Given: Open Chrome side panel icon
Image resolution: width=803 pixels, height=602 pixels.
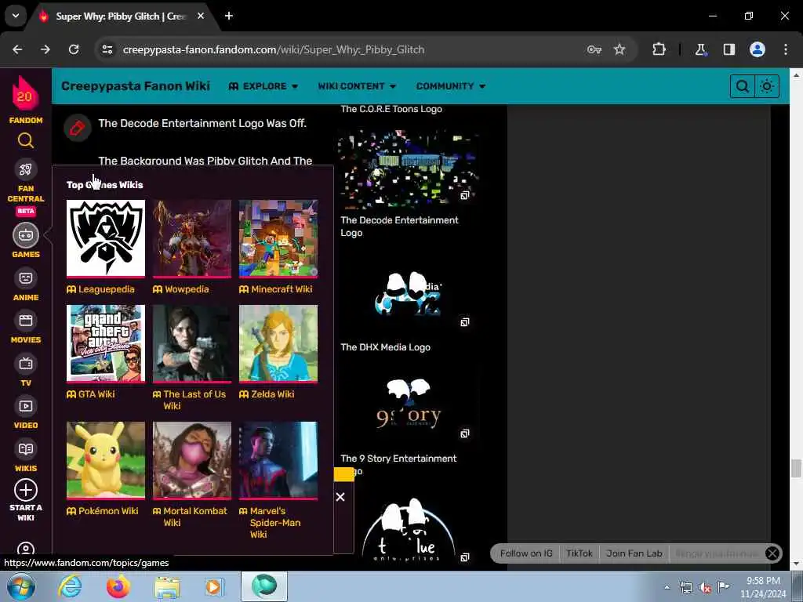Looking at the screenshot, I should click(x=729, y=49).
